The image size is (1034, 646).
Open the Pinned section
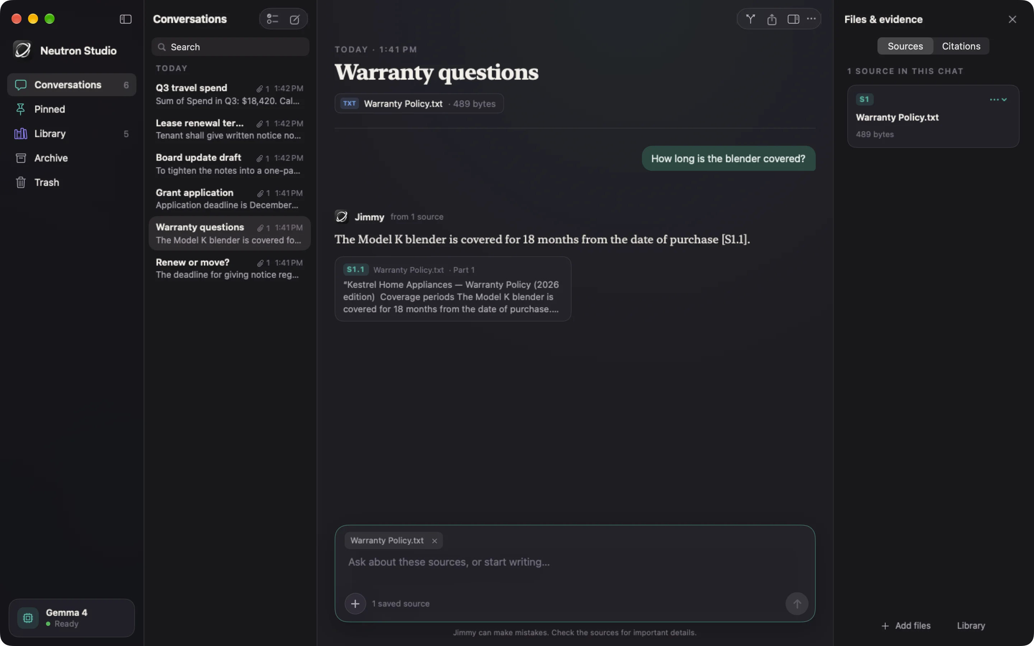pyautogui.click(x=72, y=109)
